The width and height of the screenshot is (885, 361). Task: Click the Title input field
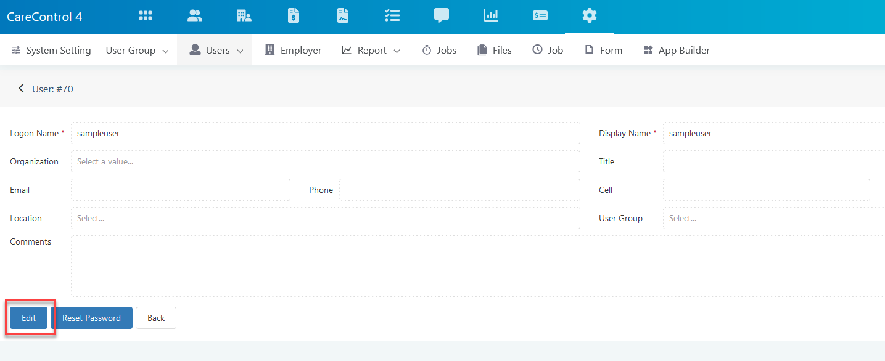(x=774, y=161)
